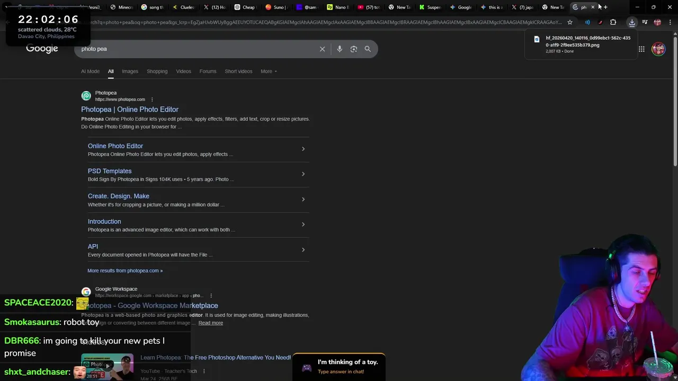Screen dimensions: 678x381
Task: Switch to Short videos search tab
Action: (238, 71)
